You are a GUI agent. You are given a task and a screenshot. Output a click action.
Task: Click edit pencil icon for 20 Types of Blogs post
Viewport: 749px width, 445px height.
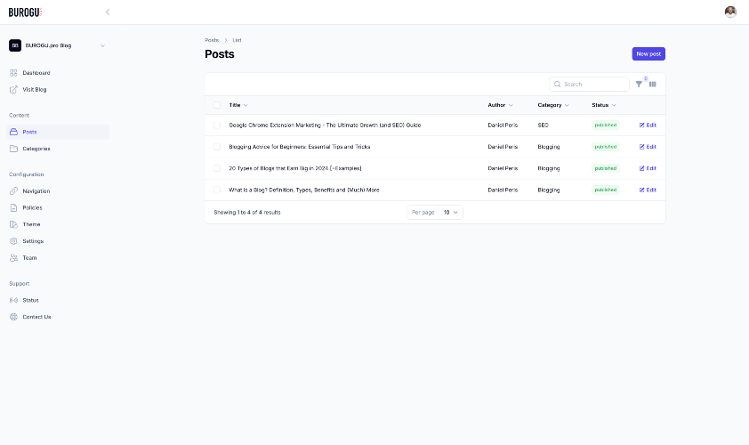coord(641,168)
